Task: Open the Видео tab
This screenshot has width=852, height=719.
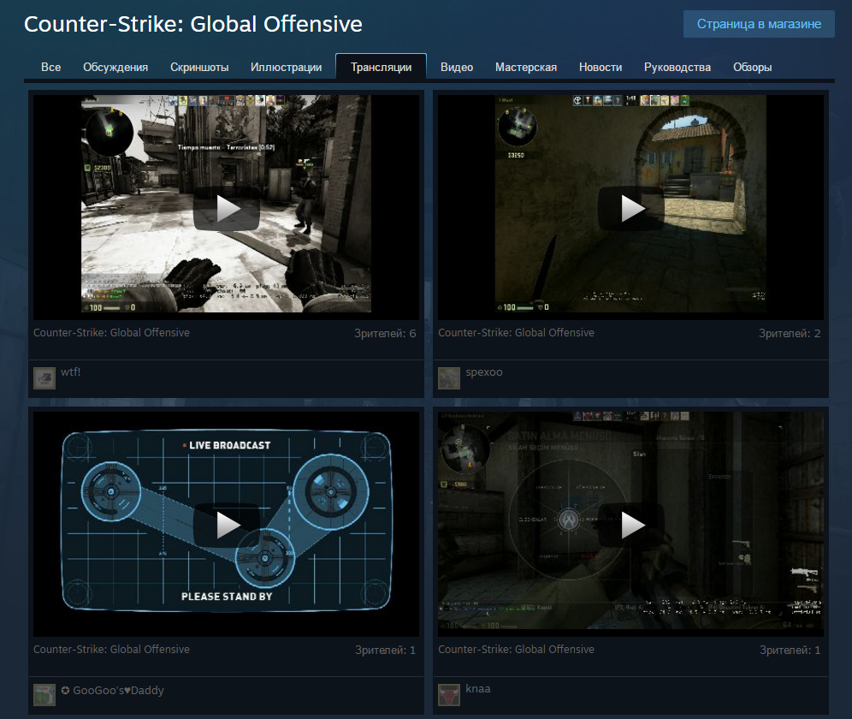Action: tap(457, 67)
